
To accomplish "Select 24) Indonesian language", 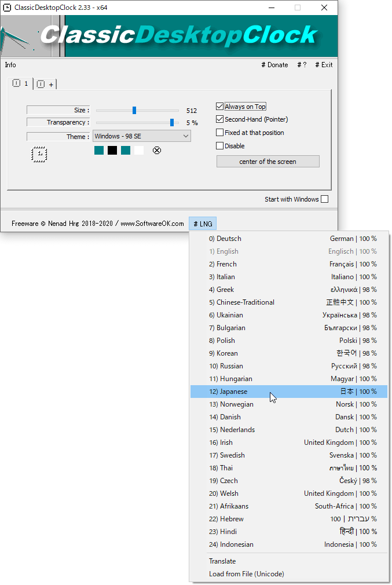I will [x=289, y=544].
